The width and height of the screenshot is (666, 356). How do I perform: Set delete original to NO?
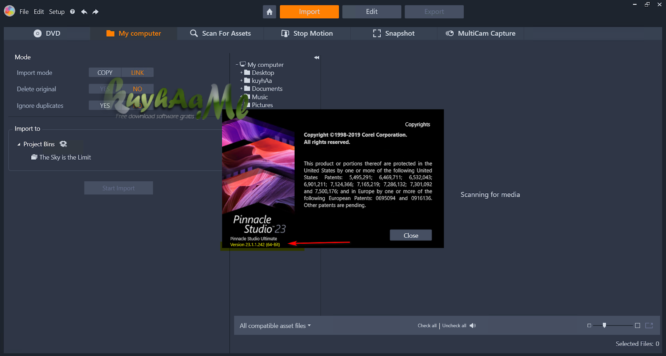[137, 89]
